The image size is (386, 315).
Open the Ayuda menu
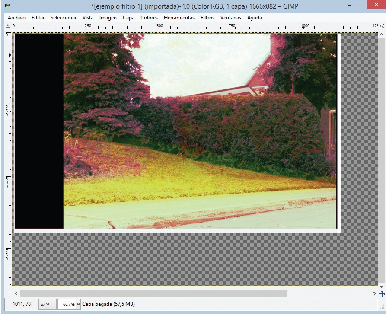(x=254, y=18)
